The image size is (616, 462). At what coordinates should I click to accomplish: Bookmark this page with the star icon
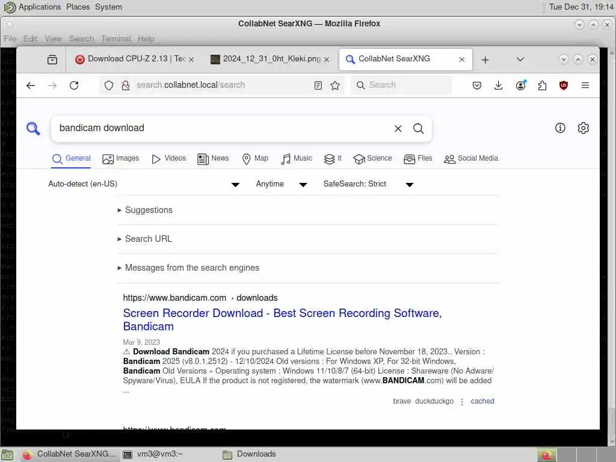pyautogui.click(x=335, y=85)
